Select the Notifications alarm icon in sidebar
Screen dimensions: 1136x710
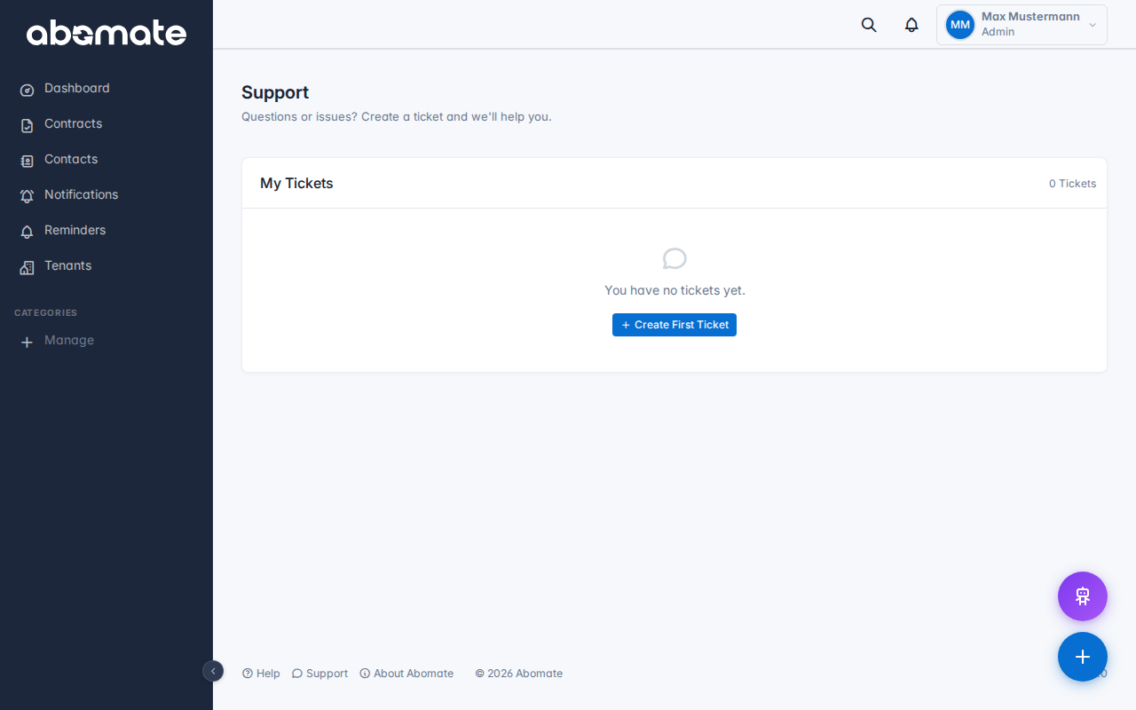[x=26, y=195]
